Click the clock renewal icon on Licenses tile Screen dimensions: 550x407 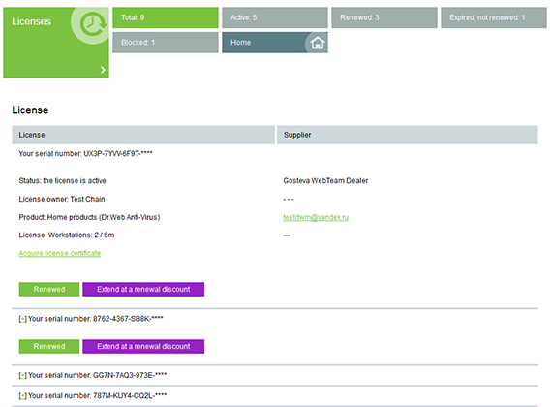coord(93,23)
